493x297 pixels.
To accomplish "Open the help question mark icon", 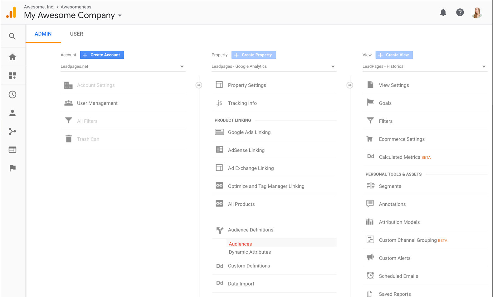I will click(460, 12).
